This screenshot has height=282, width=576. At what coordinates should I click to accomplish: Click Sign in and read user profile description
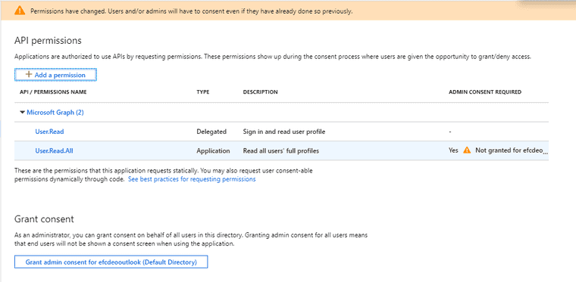[284, 132]
